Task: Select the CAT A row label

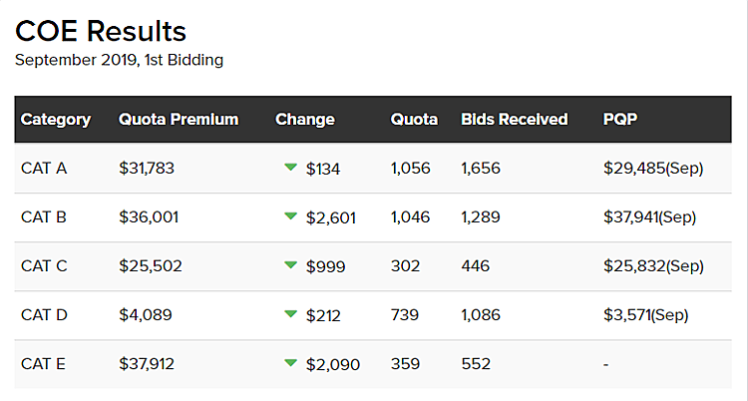Action: click(44, 169)
